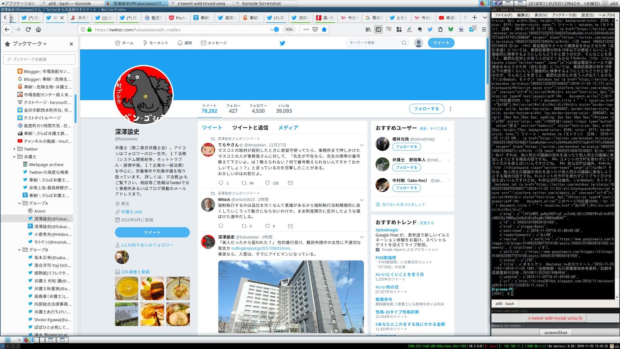Save page to Pocket from URL bar
The width and height of the screenshot is (620, 349).
tap(315, 29)
